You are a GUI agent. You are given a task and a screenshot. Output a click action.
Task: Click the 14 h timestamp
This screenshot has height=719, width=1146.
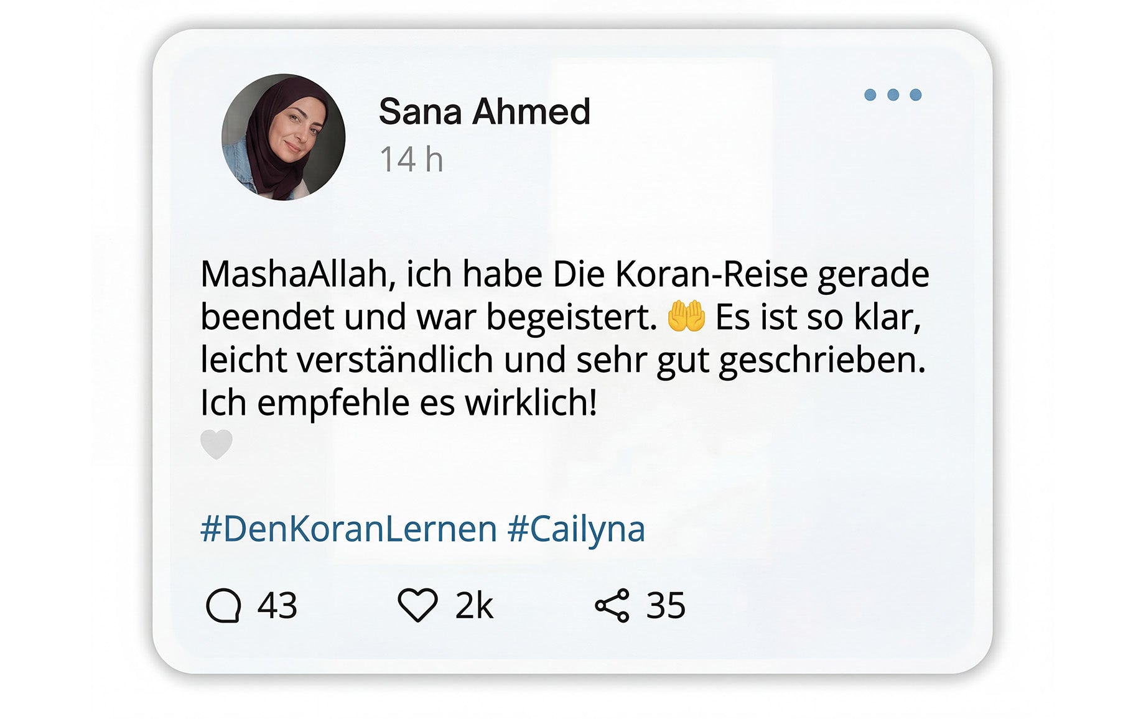[411, 159]
